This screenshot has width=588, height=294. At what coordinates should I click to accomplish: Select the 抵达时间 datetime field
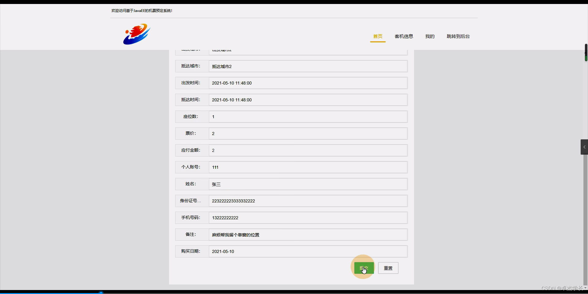click(307, 100)
